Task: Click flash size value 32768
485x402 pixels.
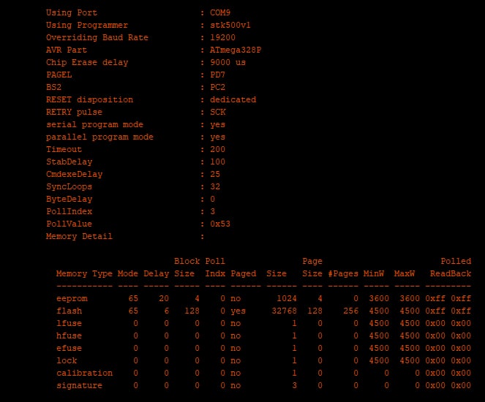Action: [x=284, y=311]
